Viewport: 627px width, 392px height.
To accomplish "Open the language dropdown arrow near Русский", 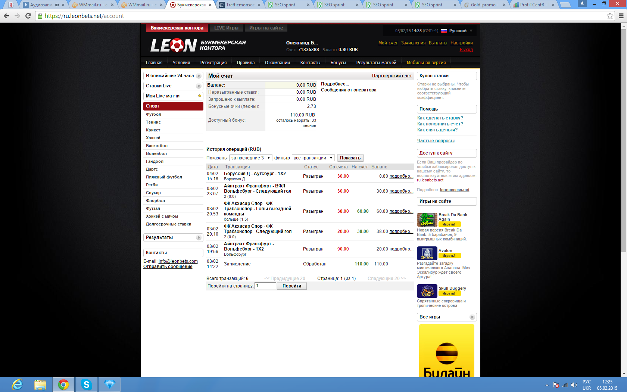I will 471,31.
